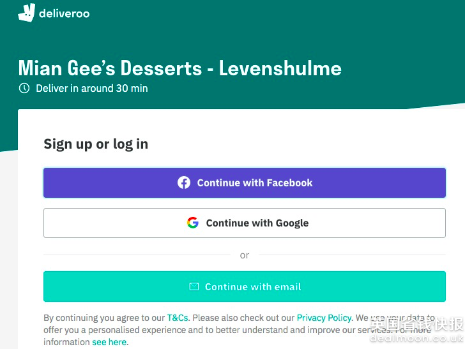465x349 pixels.
Task: Click the envelope icon on email button
Action: 194,286
